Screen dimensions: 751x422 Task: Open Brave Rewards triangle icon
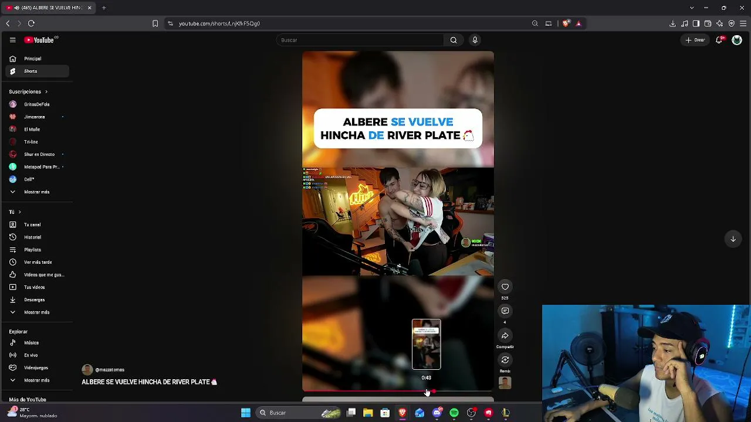coord(579,23)
